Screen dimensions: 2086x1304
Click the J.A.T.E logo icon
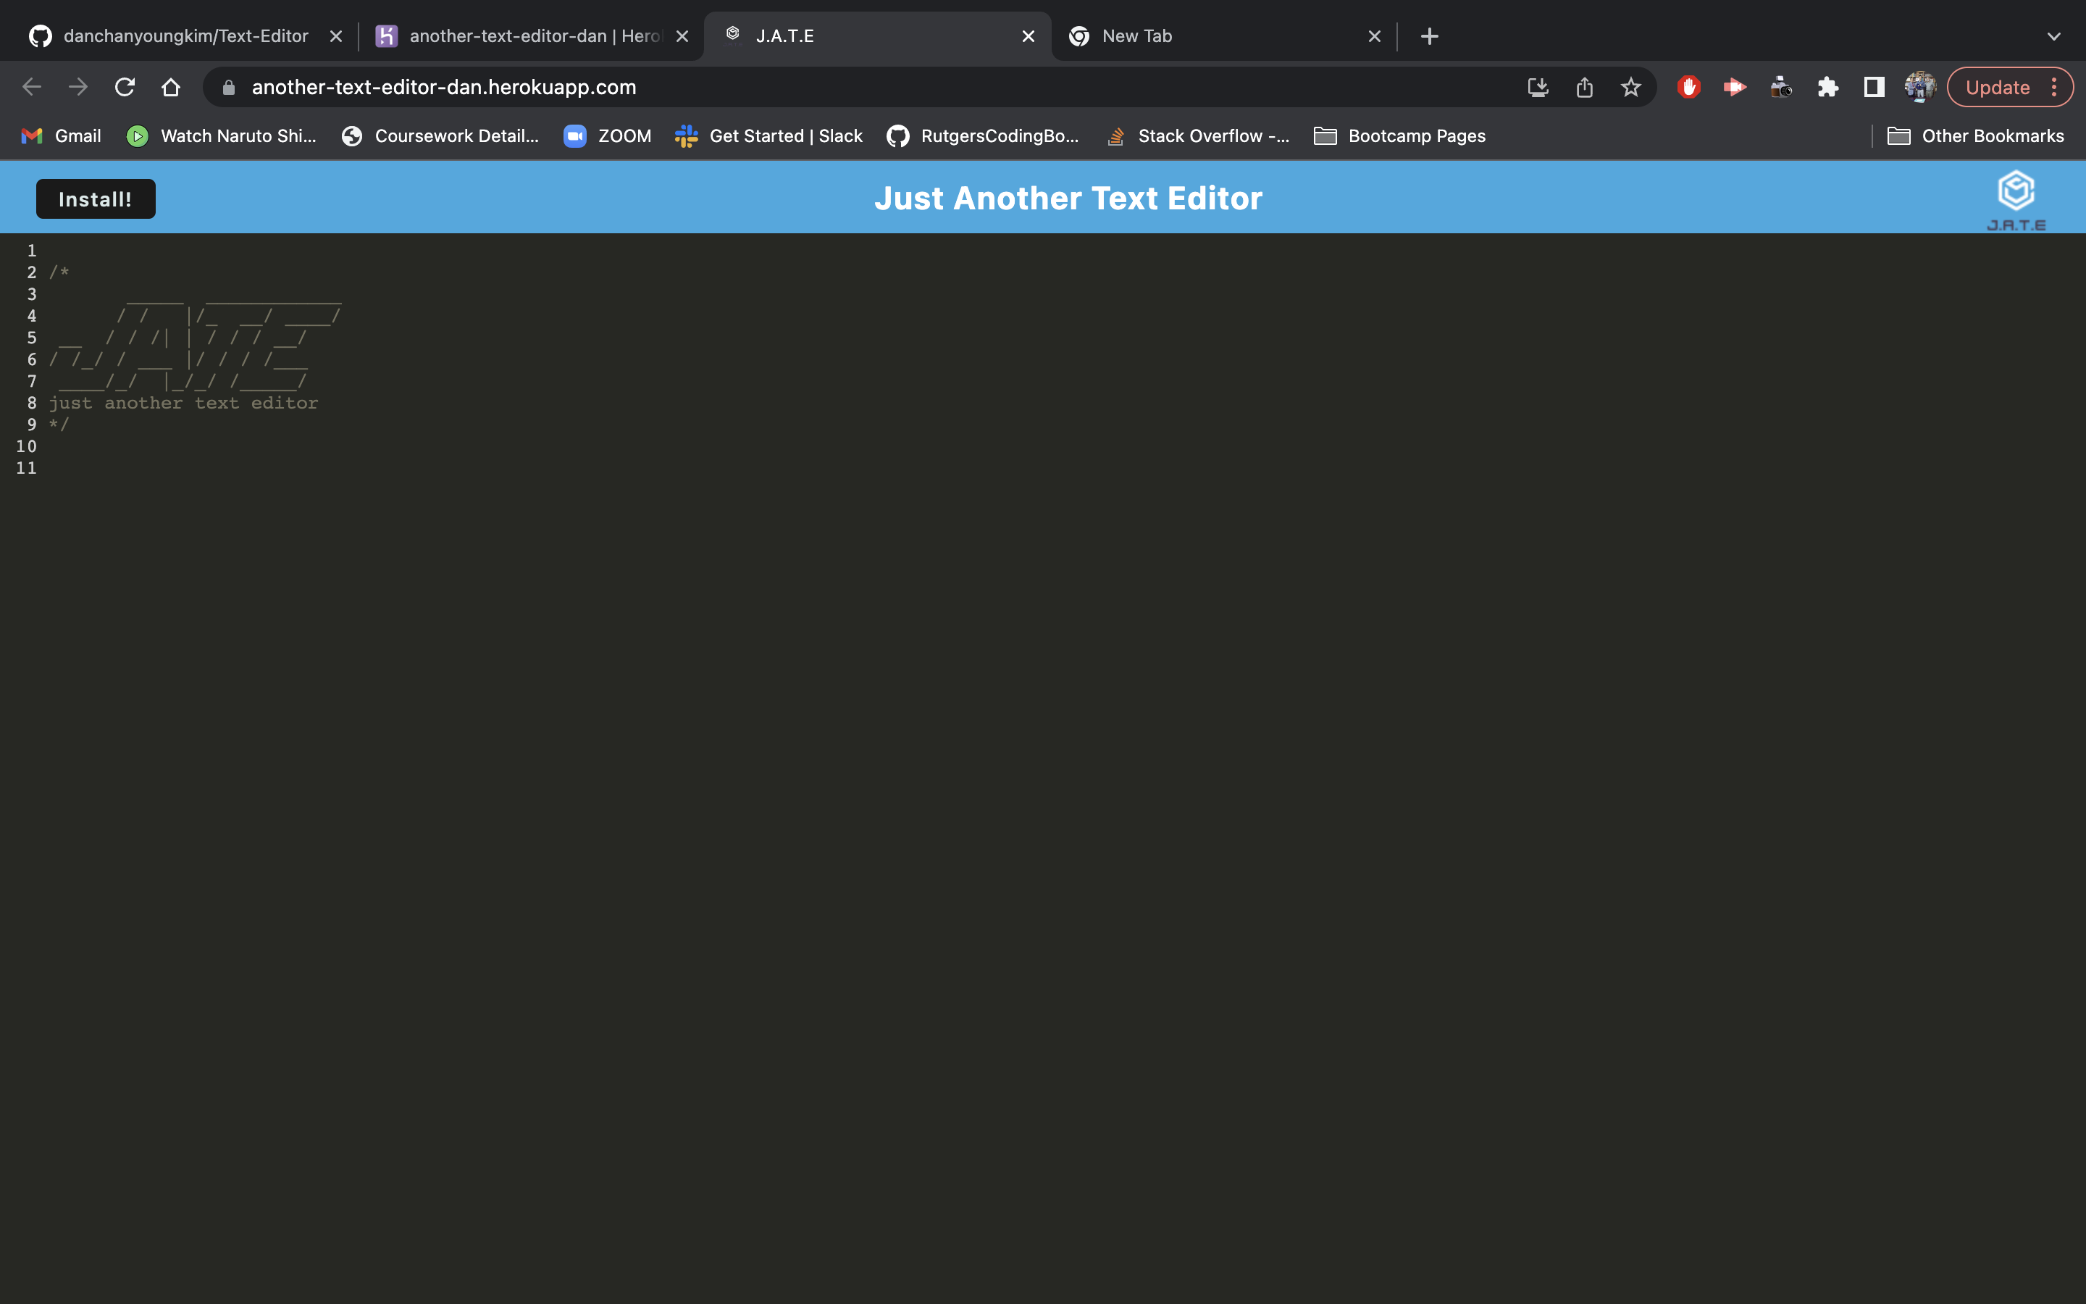2015,191
